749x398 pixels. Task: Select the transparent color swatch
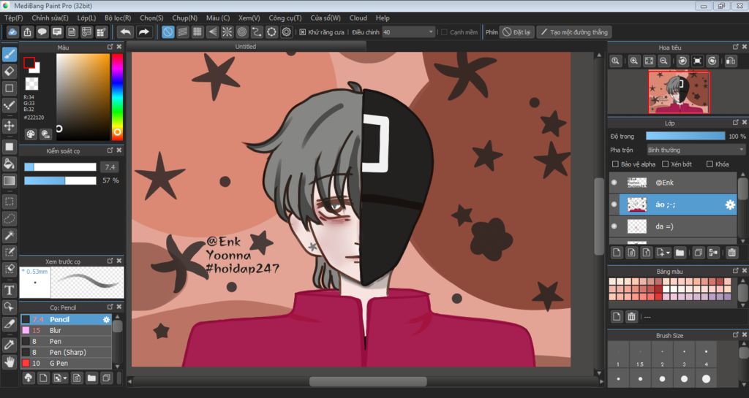[x=31, y=84]
